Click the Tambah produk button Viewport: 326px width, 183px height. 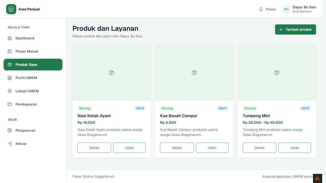point(295,29)
